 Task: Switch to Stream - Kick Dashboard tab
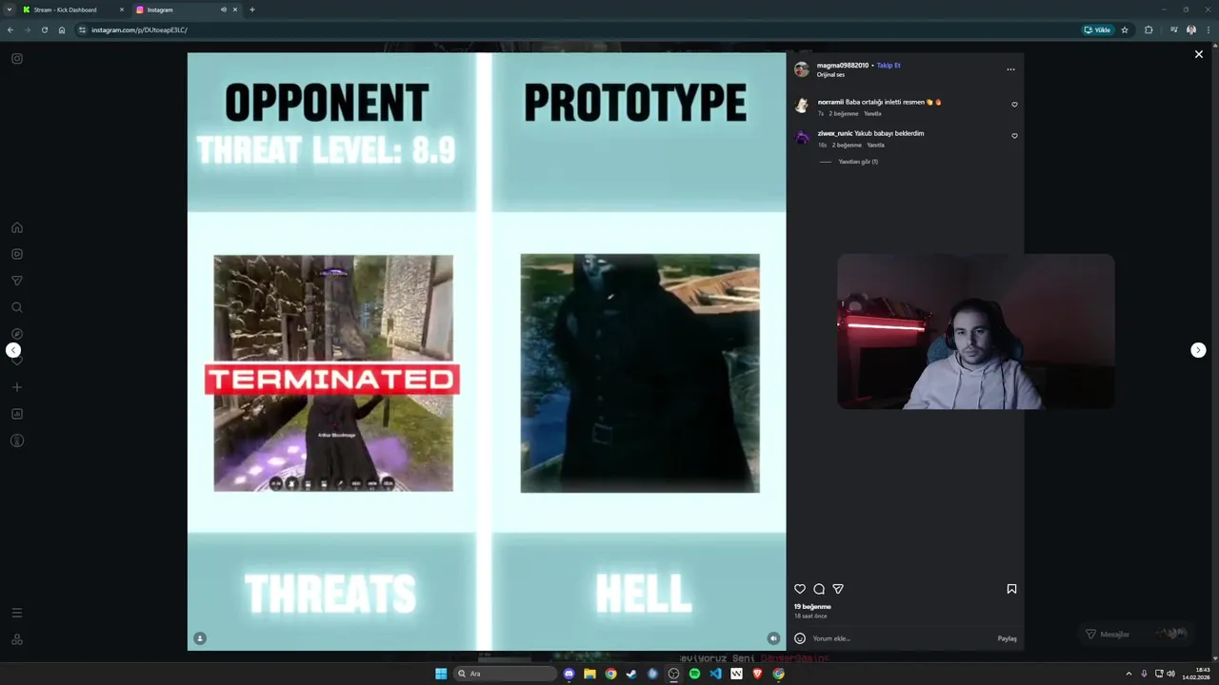pos(74,10)
